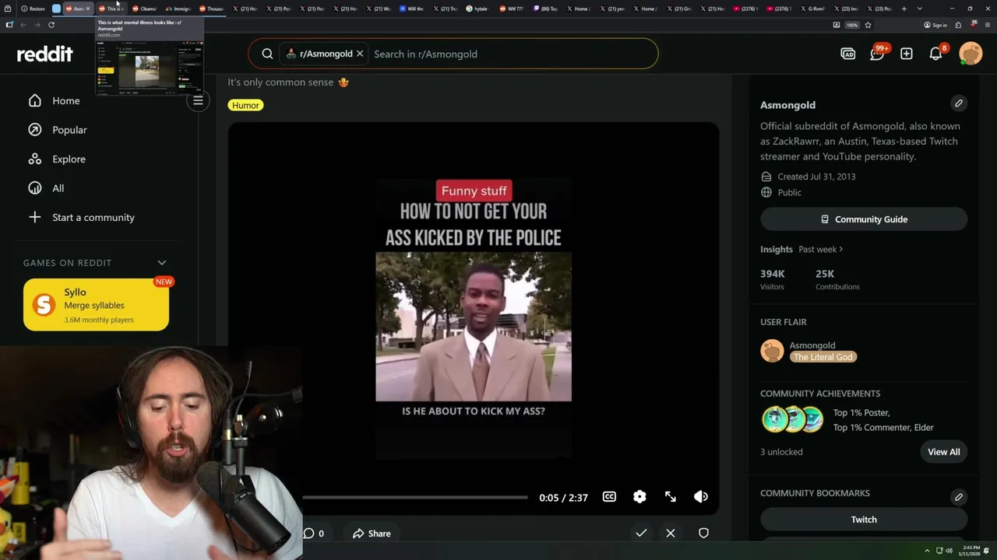Viewport: 997px width, 560px height.
Task: Remove the r/Asmongold search filter chip
Action: [360, 54]
